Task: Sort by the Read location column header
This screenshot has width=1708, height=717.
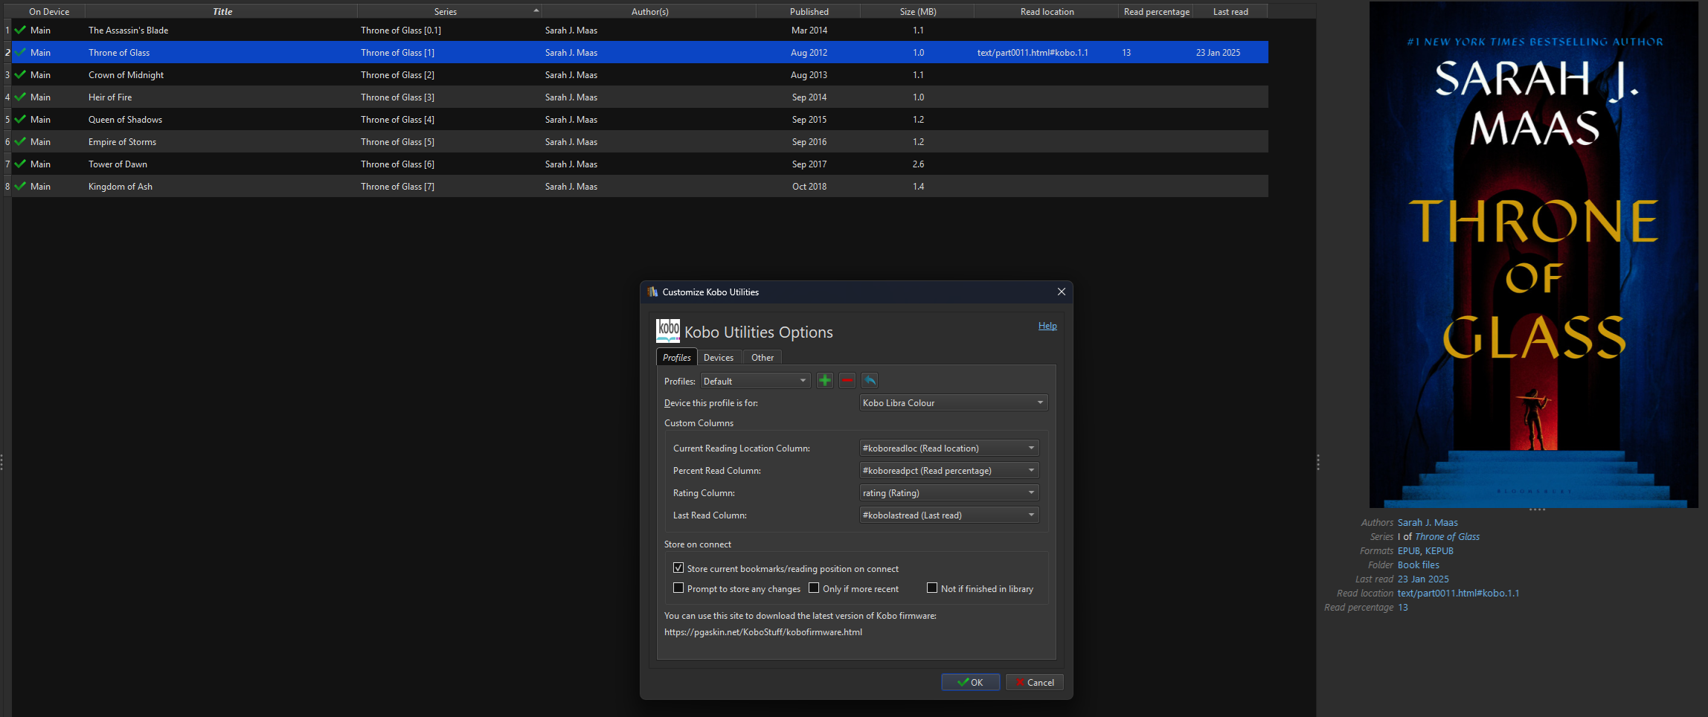Action: 1047,11
